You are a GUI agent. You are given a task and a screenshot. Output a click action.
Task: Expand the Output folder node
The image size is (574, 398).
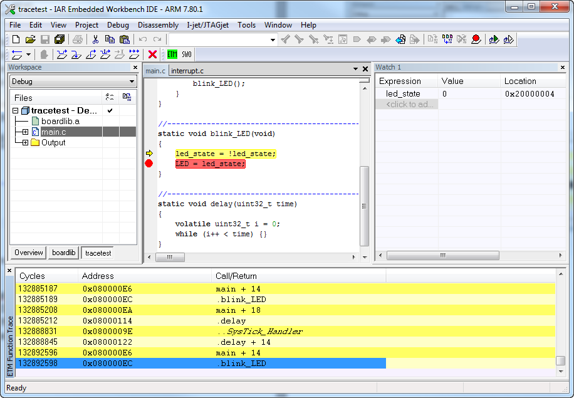[25, 142]
